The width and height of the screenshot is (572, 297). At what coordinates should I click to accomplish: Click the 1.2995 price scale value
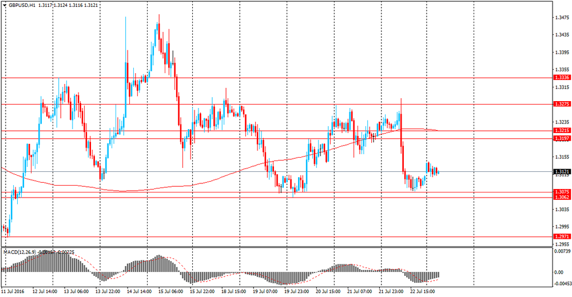[562, 227]
